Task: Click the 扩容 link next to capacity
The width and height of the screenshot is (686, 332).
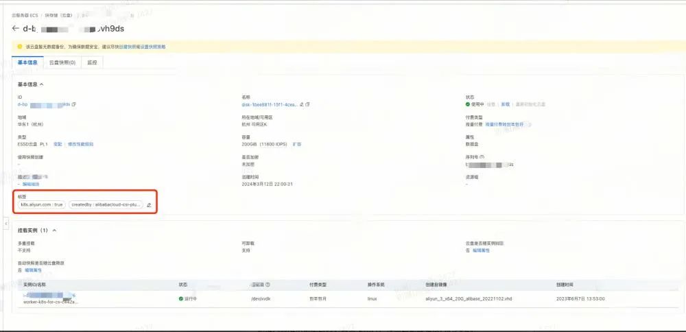Action: tap(297, 144)
